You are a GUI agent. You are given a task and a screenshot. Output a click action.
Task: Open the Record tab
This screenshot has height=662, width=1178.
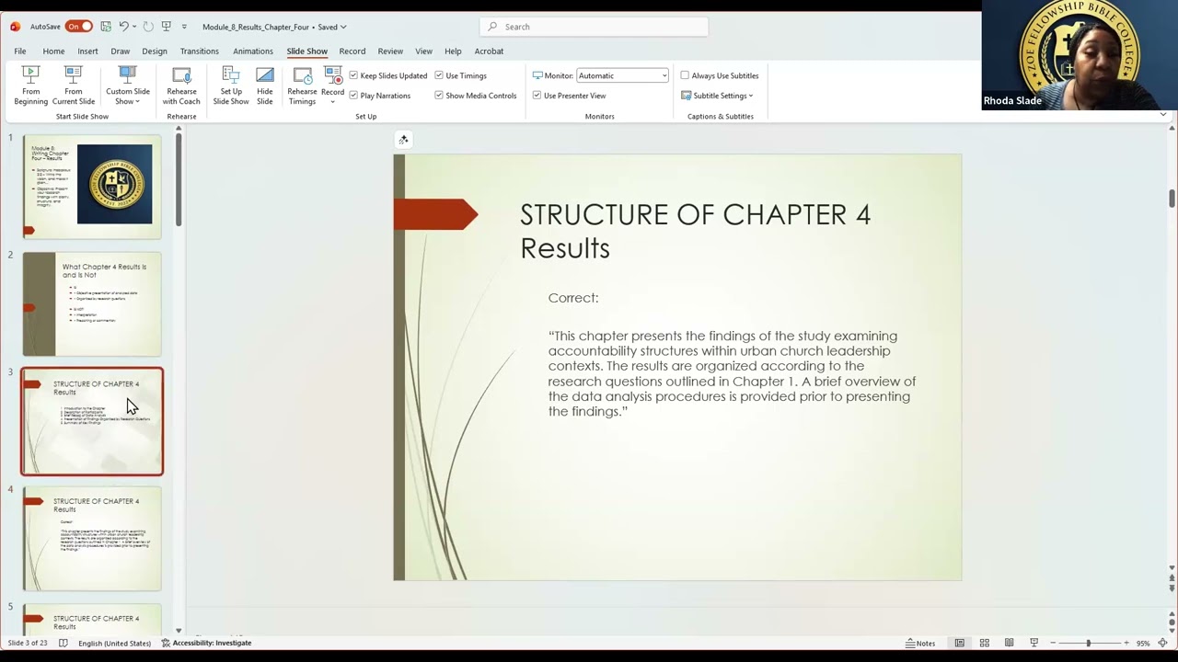[x=352, y=51]
